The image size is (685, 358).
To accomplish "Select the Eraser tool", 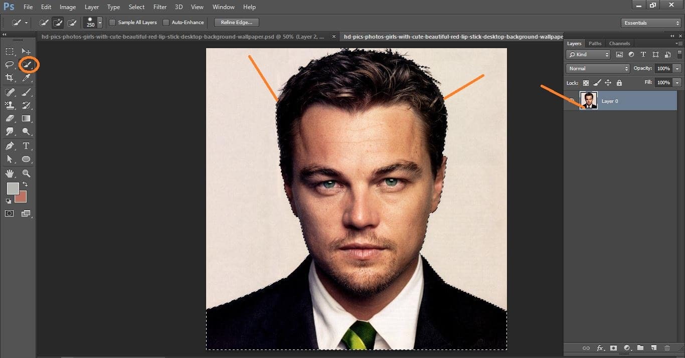I will (10, 118).
